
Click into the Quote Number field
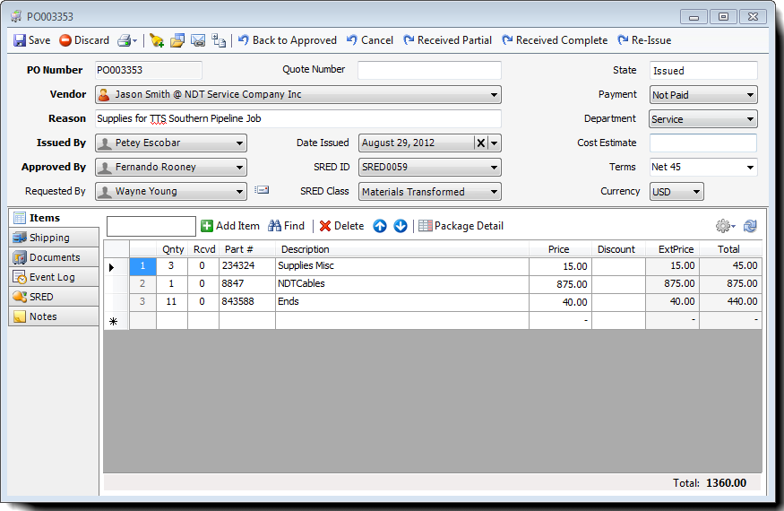pos(429,70)
